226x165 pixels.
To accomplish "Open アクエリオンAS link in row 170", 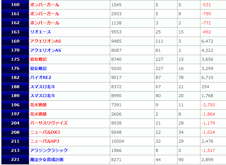I will coord(46,50).
